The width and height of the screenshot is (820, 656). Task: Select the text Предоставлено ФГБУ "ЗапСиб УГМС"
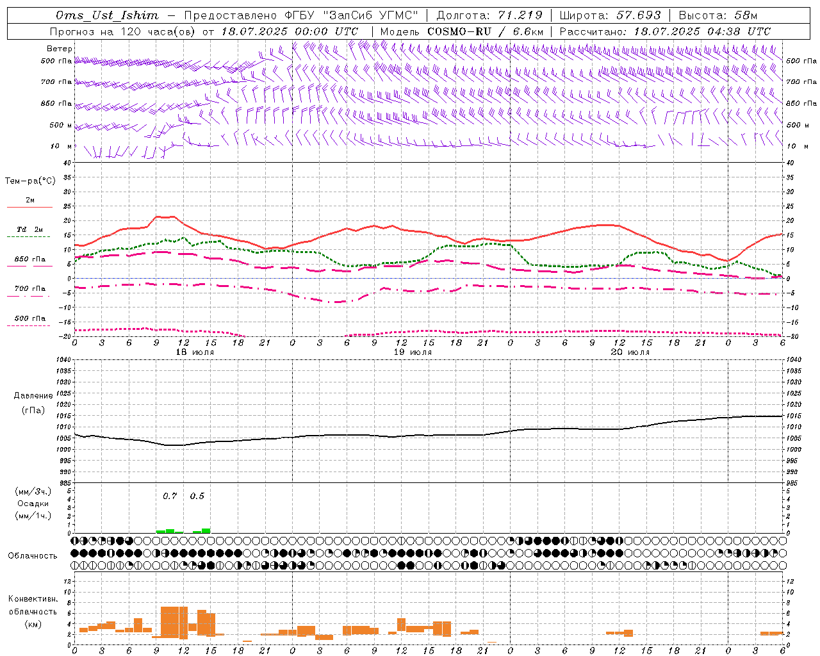(x=300, y=15)
